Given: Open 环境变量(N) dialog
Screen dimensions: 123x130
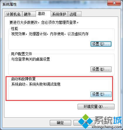Looking at the screenshot, I should pos(96,106).
